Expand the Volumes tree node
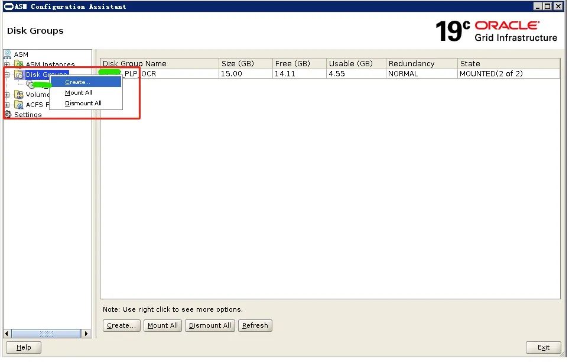The image size is (569, 362). (7, 95)
